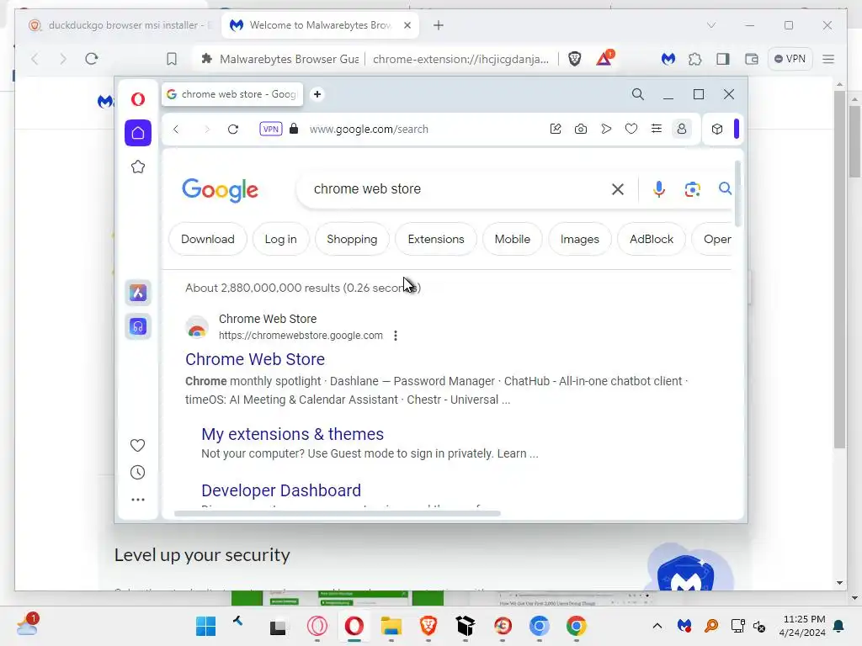Open Brave hamburger main menu
Screen dimensions: 862x646
(828, 59)
